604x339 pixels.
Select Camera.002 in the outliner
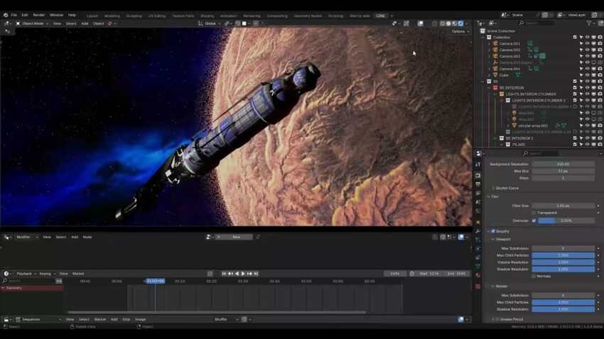pos(509,50)
